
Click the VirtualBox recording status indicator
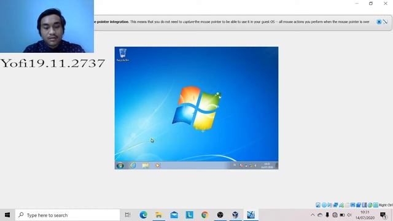pos(359,205)
